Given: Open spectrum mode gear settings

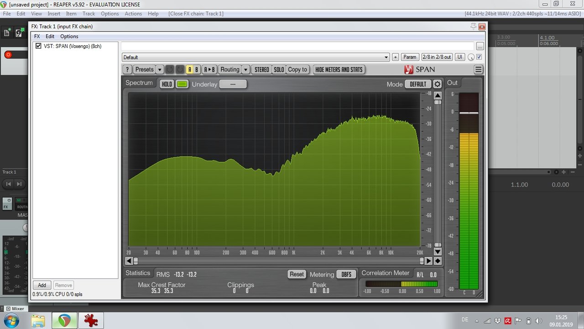Looking at the screenshot, I should pos(437,84).
